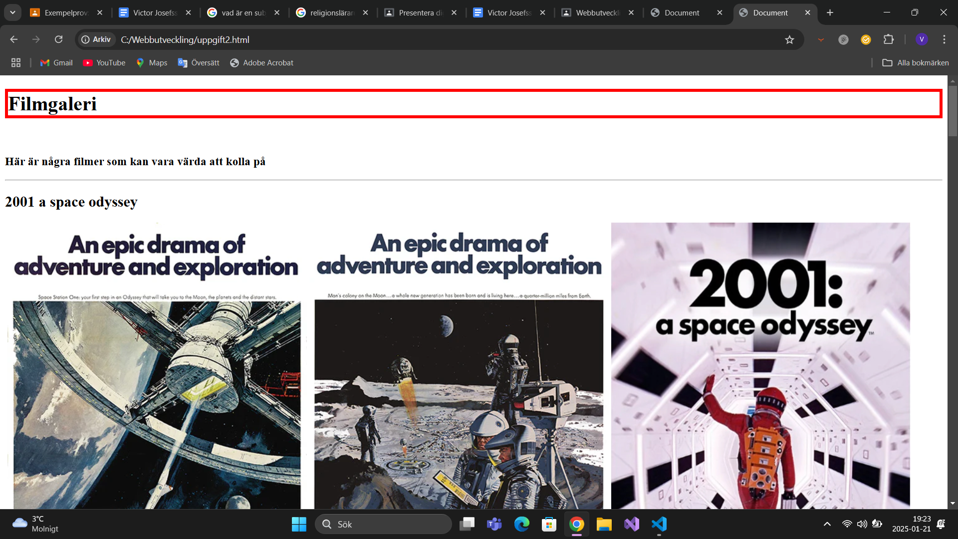Switch to the Webbutveckling tab
The width and height of the screenshot is (958, 539).
point(598,12)
